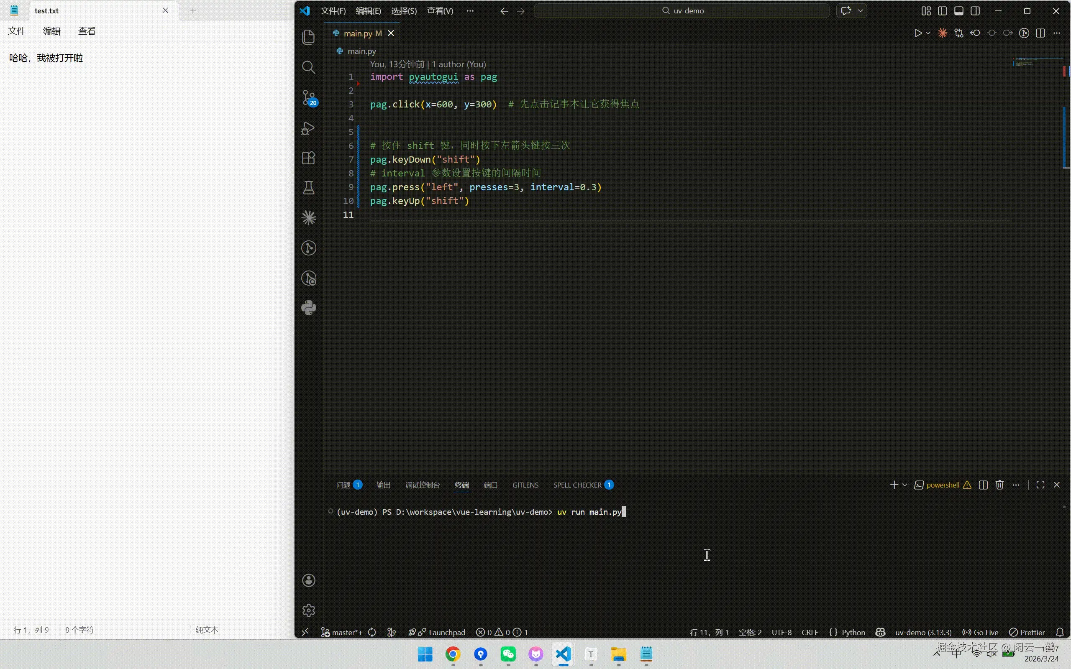Open the Python sidebar view
Viewport: 1071px width, 669px height.
308,308
